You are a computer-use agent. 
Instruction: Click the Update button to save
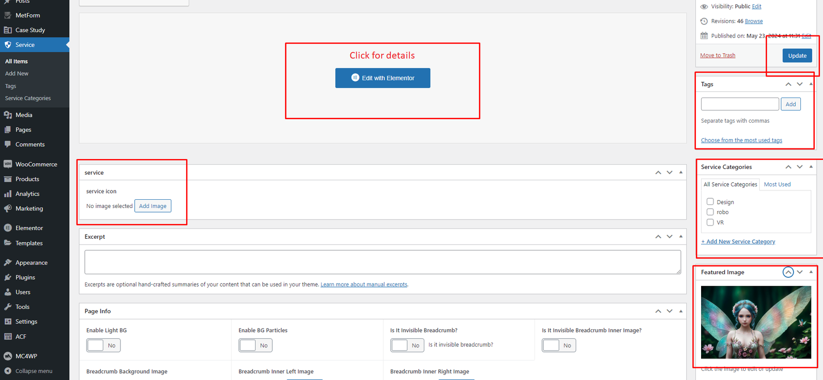797,55
